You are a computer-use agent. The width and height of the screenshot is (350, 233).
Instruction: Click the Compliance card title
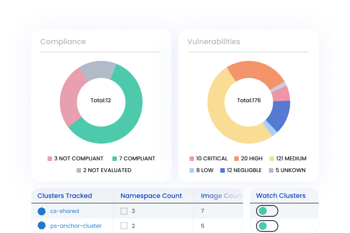[63, 42]
